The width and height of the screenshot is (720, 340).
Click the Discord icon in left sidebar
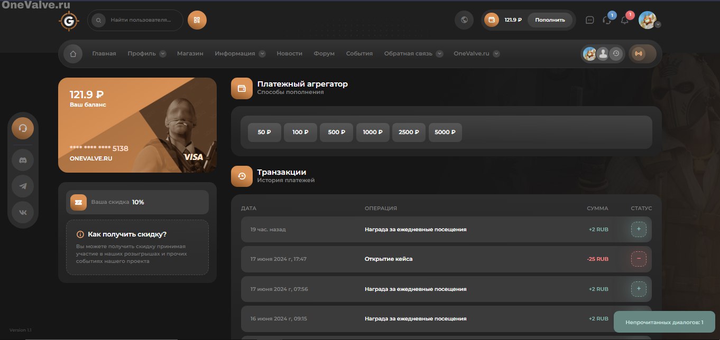point(23,159)
